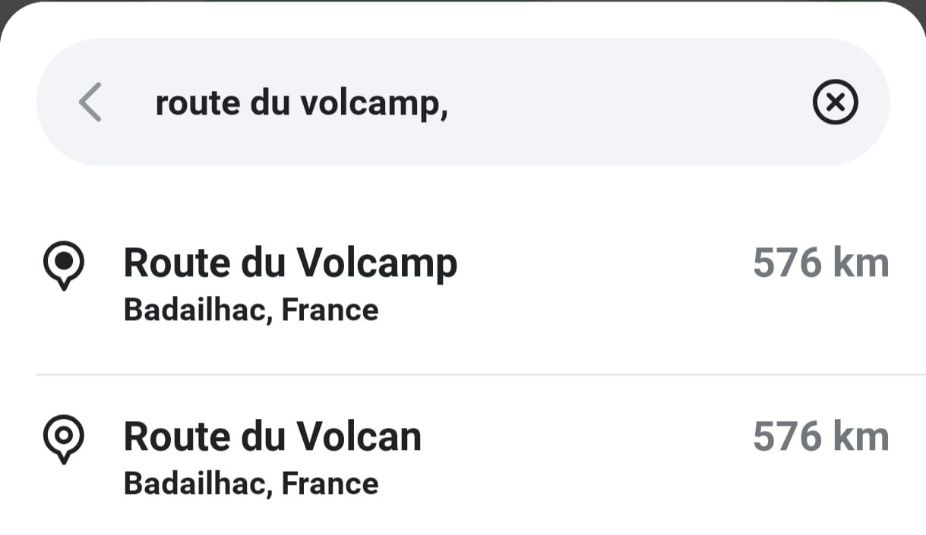Tap the 576 km distance for Route du Volcamp
926x535 pixels.
tap(820, 264)
